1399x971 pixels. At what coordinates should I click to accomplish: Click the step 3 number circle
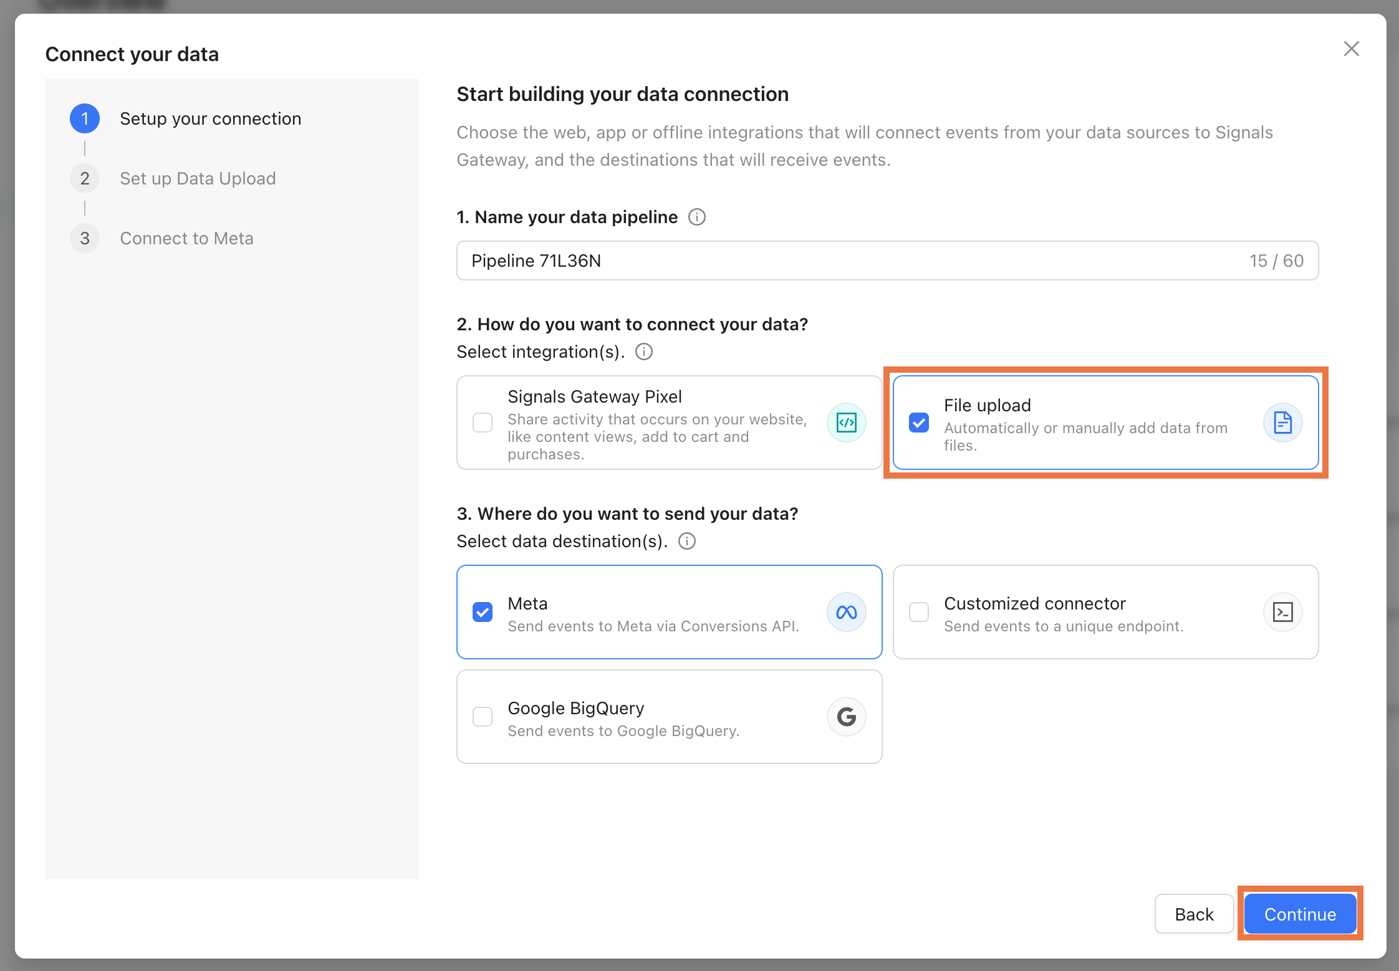(85, 238)
